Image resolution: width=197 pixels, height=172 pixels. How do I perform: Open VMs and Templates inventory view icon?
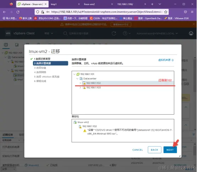coord(17,45)
